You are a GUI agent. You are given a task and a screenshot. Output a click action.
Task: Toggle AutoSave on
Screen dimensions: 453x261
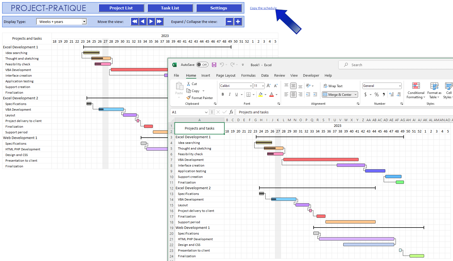click(203, 65)
